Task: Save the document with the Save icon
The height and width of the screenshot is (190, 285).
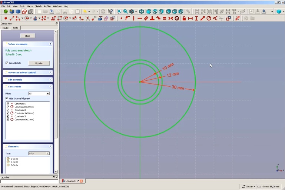Action: [x=52, y=11]
